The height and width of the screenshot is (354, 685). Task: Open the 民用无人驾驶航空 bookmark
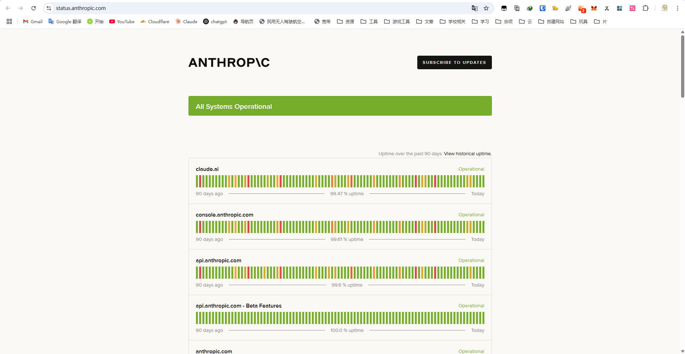282,21
